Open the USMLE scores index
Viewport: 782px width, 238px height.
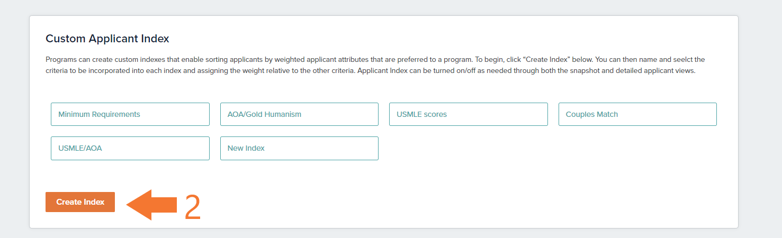[x=469, y=114]
